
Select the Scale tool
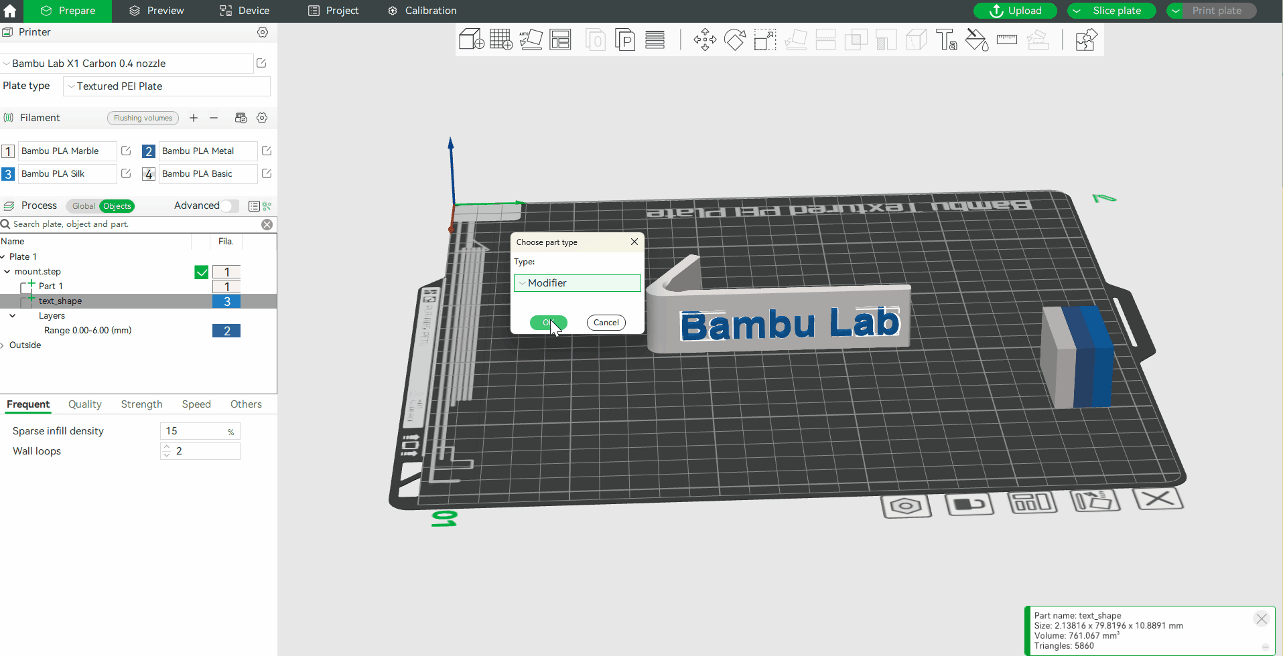765,39
